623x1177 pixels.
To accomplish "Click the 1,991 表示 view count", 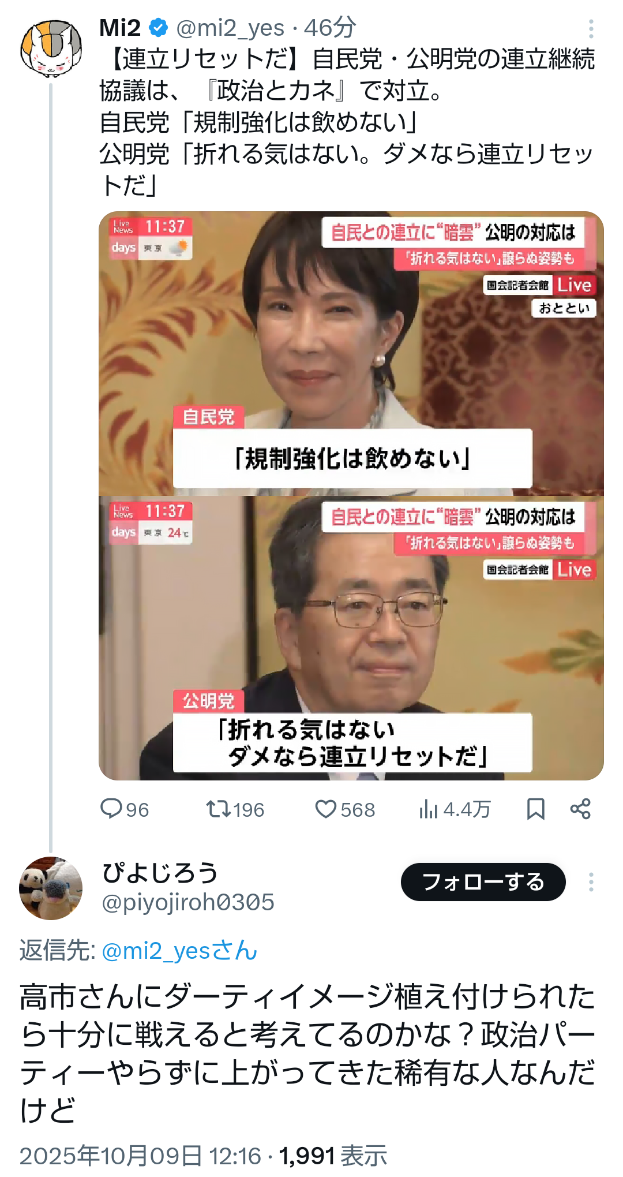I will (x=333, y=1156).
